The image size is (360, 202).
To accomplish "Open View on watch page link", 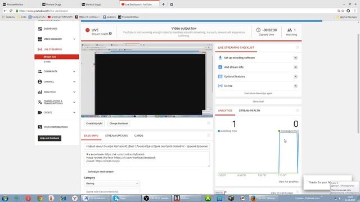I will (x=281, y=193).
